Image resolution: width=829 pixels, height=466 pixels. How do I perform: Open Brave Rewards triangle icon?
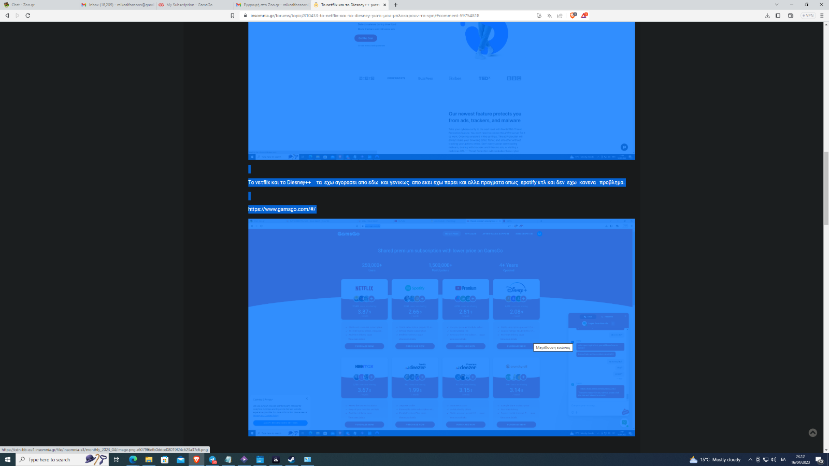[584, 16]
